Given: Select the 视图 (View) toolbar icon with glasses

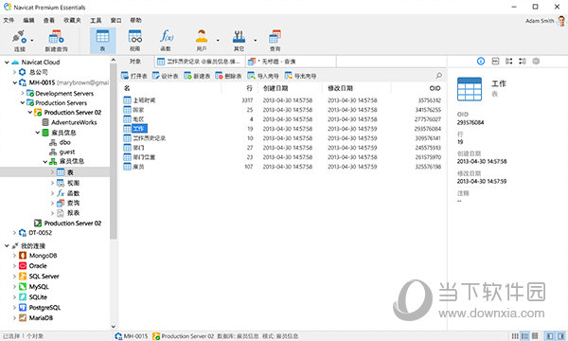Looking at the screenshot, I should [135, 37].
